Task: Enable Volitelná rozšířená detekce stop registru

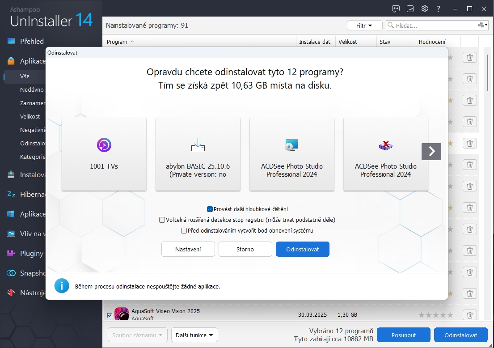Action: pyautogui.click(x=162, y=220)
